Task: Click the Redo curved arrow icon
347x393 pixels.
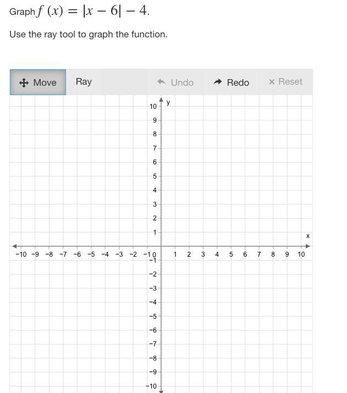Action: tap(218, 82)
